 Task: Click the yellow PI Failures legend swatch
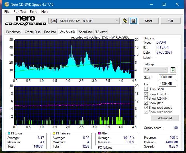[54, 133]
